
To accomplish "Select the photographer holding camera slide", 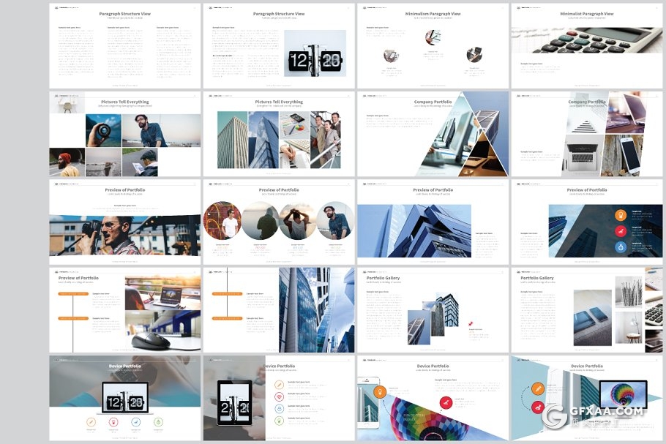I will (125, 222).
